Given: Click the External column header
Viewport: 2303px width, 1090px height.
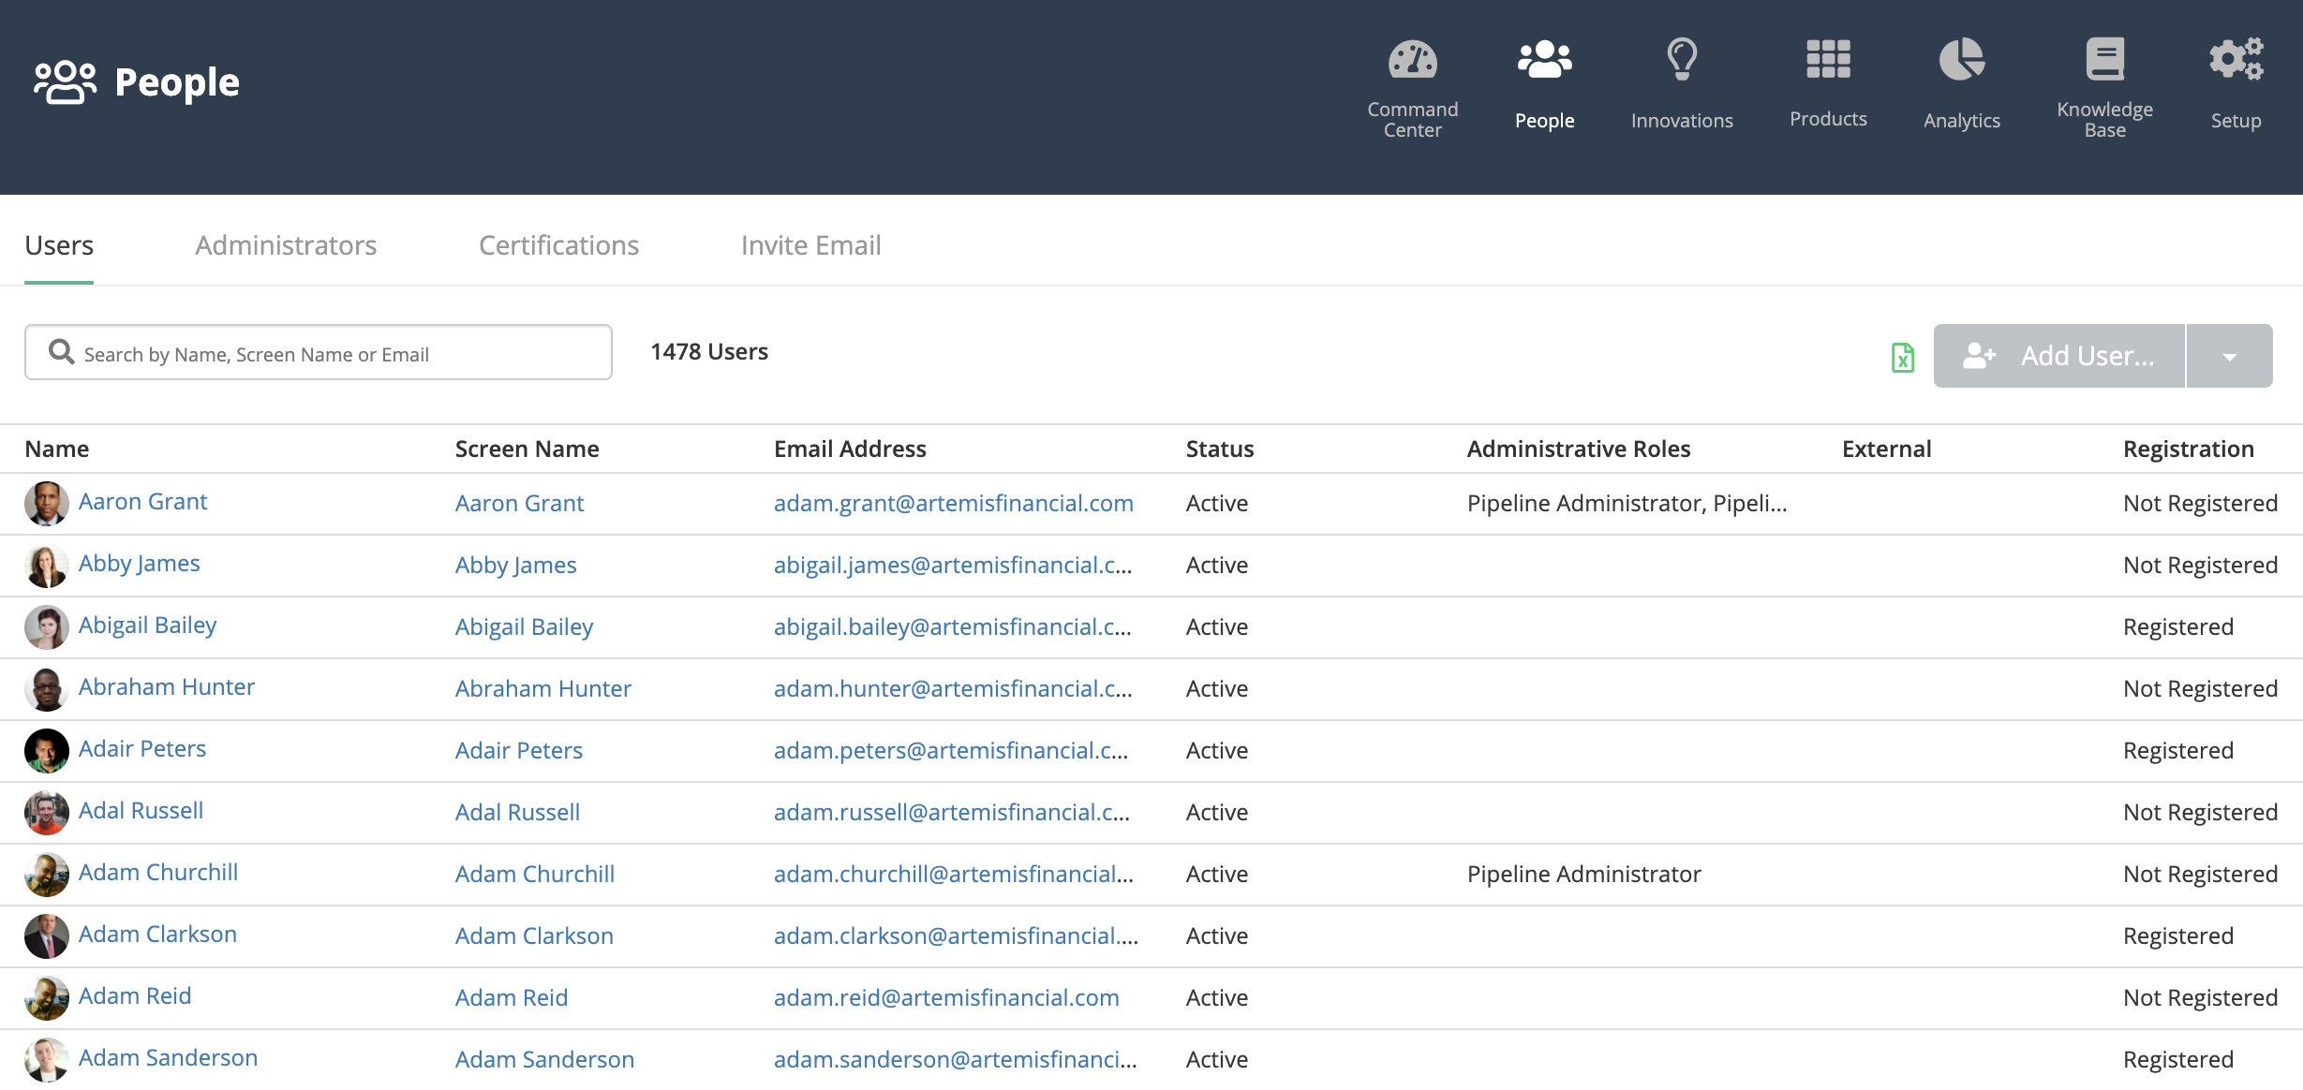Looking at the screenshot, I should [x=1886, y=449].
